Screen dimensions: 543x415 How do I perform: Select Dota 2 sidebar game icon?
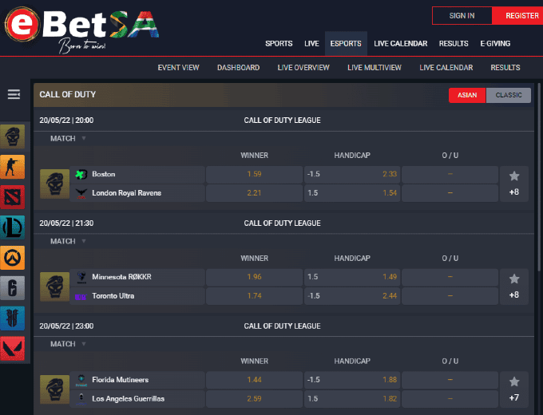point(13,197)
